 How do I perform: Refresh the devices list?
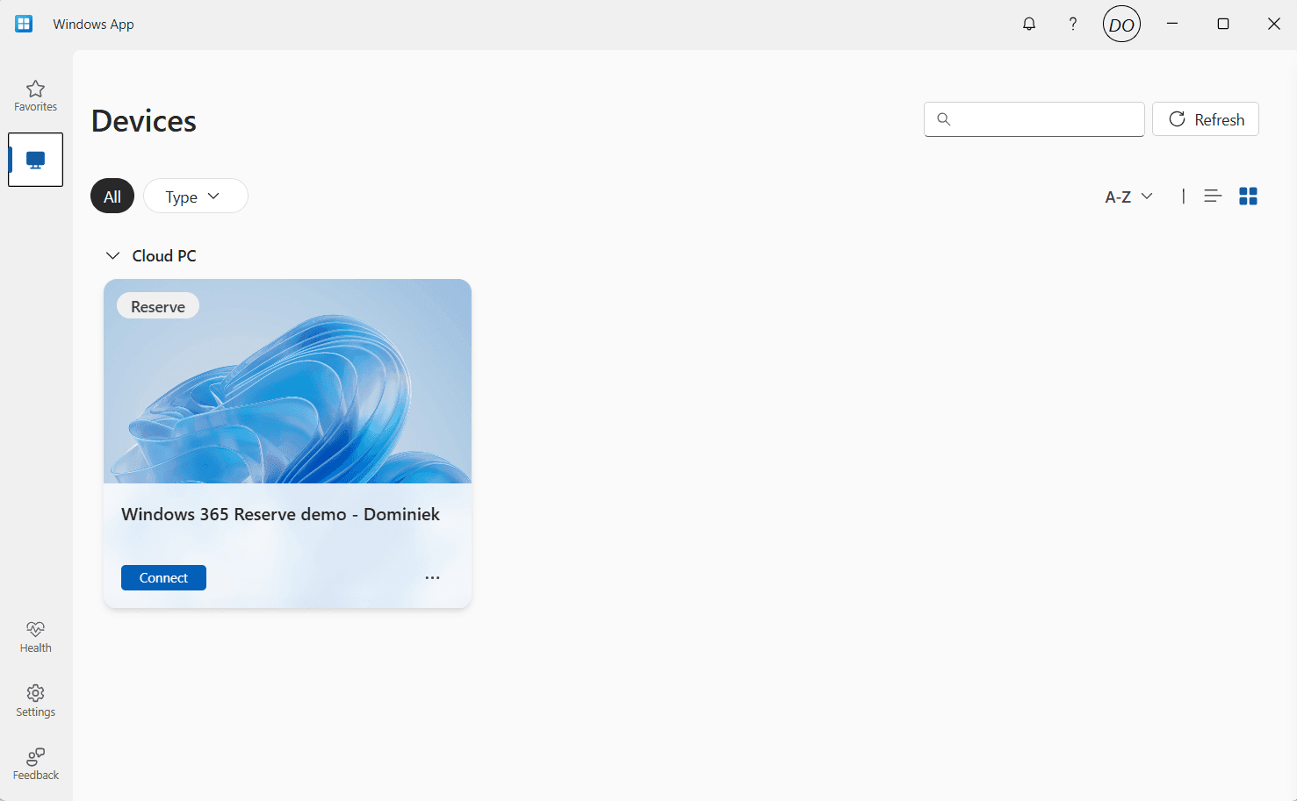coord(1206,119)
